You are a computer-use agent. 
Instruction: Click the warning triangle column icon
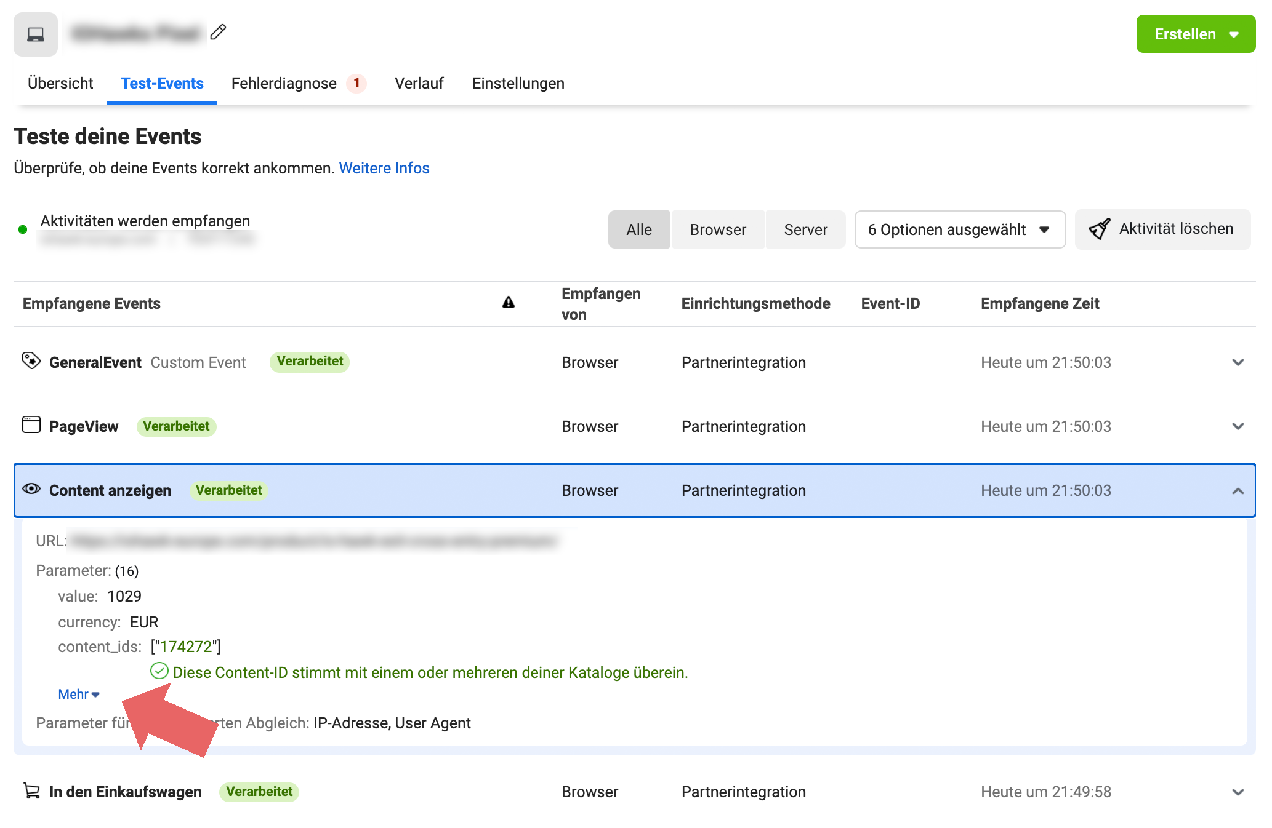pos(509,303)
